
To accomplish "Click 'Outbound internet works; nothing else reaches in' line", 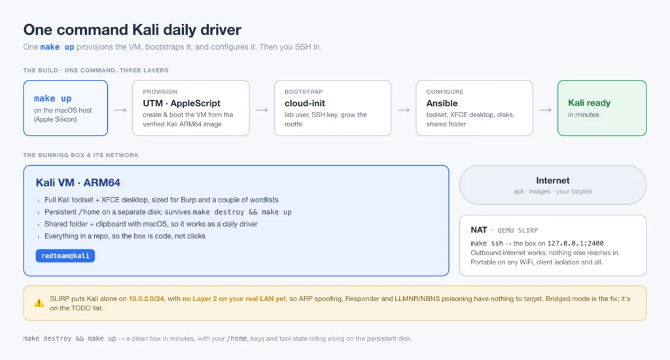I will 545,253.
